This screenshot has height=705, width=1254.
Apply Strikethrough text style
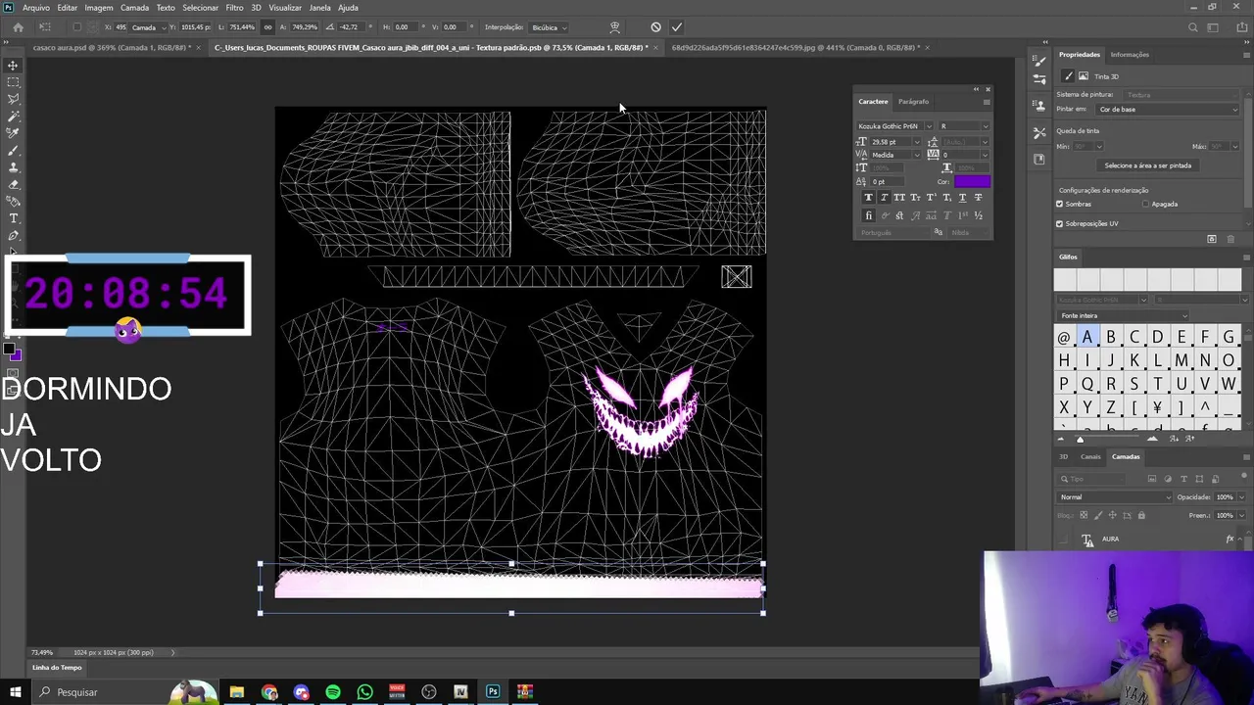click(978, 198)
